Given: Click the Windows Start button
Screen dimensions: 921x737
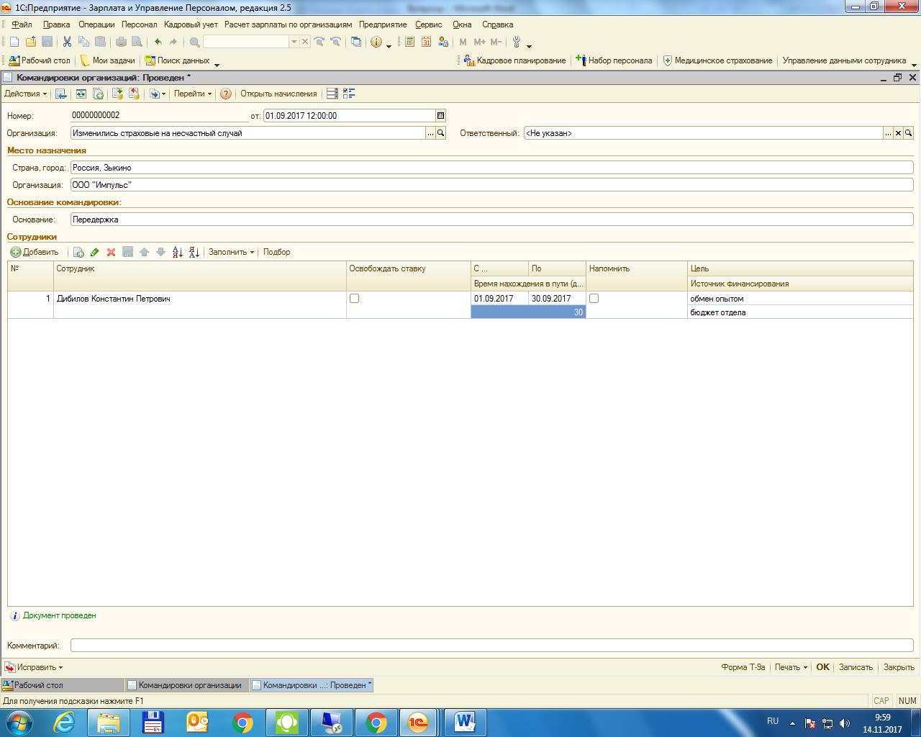Looking at the screenshot, I should 19,722.
